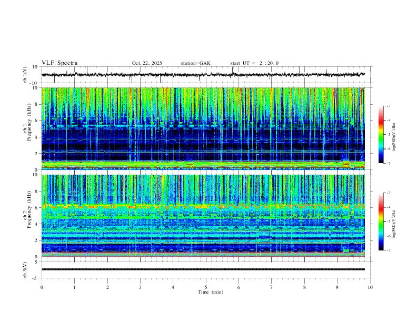
Task: Click the 5 minute tick label
Action: pyautogui.click(x=206, y=287)
